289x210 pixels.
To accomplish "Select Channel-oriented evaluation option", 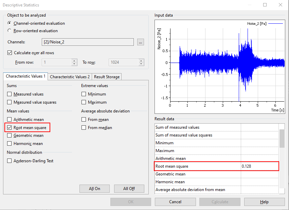I will (x=10, y=23).
